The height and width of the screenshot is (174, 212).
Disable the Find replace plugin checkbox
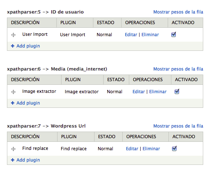point(174,148)
